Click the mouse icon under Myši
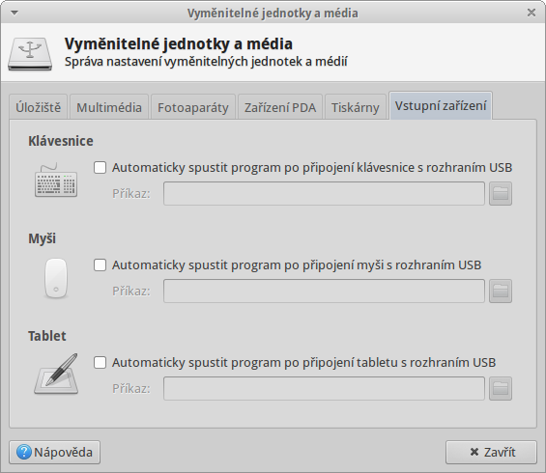This screenshot has height=473, width=546. coord(56,278)
